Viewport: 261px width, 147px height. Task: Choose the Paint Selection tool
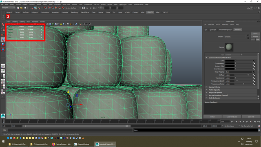pos(3,34)
